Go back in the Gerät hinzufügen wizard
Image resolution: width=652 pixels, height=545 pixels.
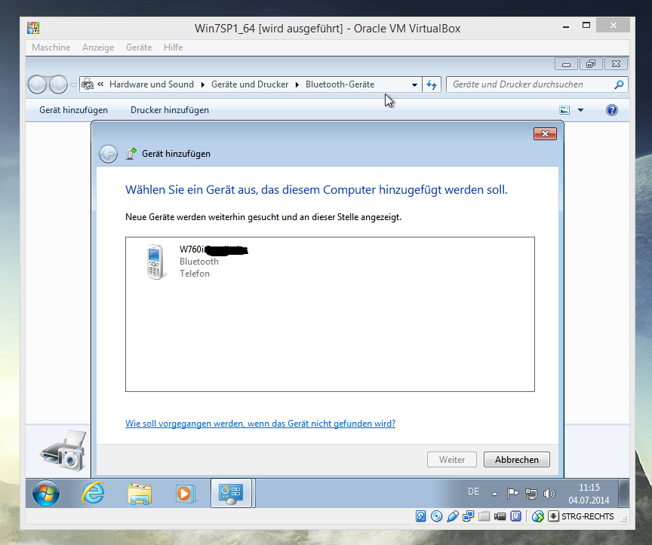[108, 154]
